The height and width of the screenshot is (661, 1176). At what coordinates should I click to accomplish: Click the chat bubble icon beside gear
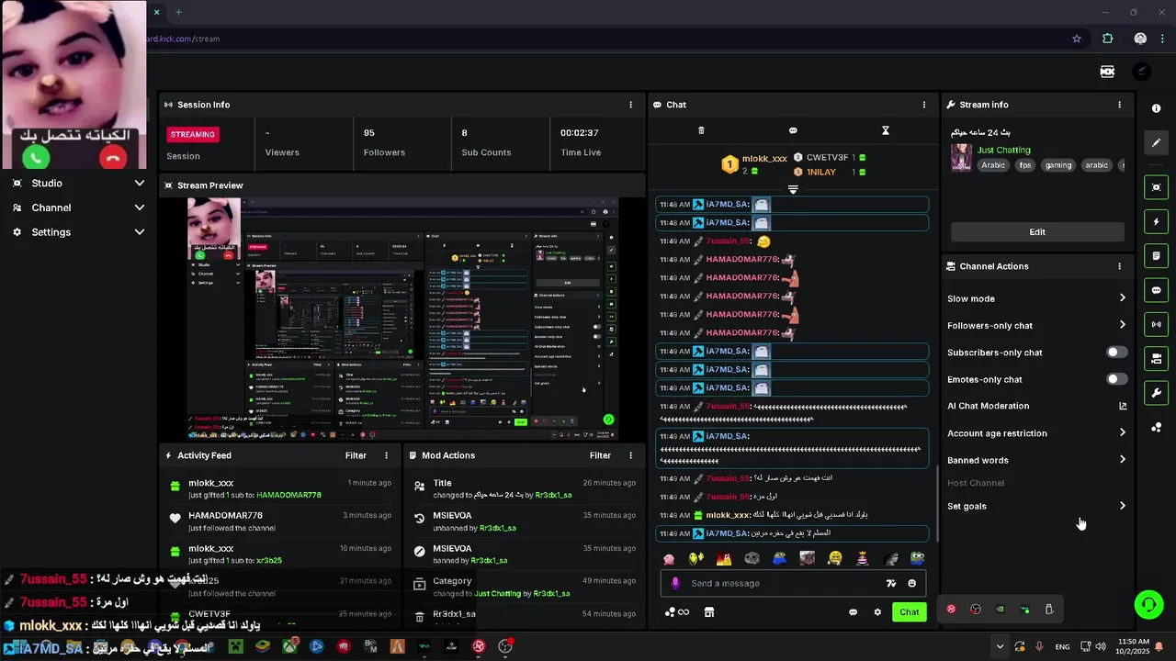[x=853, y=612]
